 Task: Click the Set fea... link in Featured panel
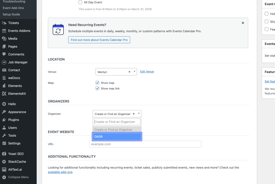pos(270,81)
